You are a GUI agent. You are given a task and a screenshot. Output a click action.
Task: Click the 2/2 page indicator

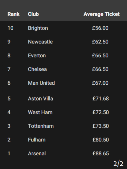118,164
